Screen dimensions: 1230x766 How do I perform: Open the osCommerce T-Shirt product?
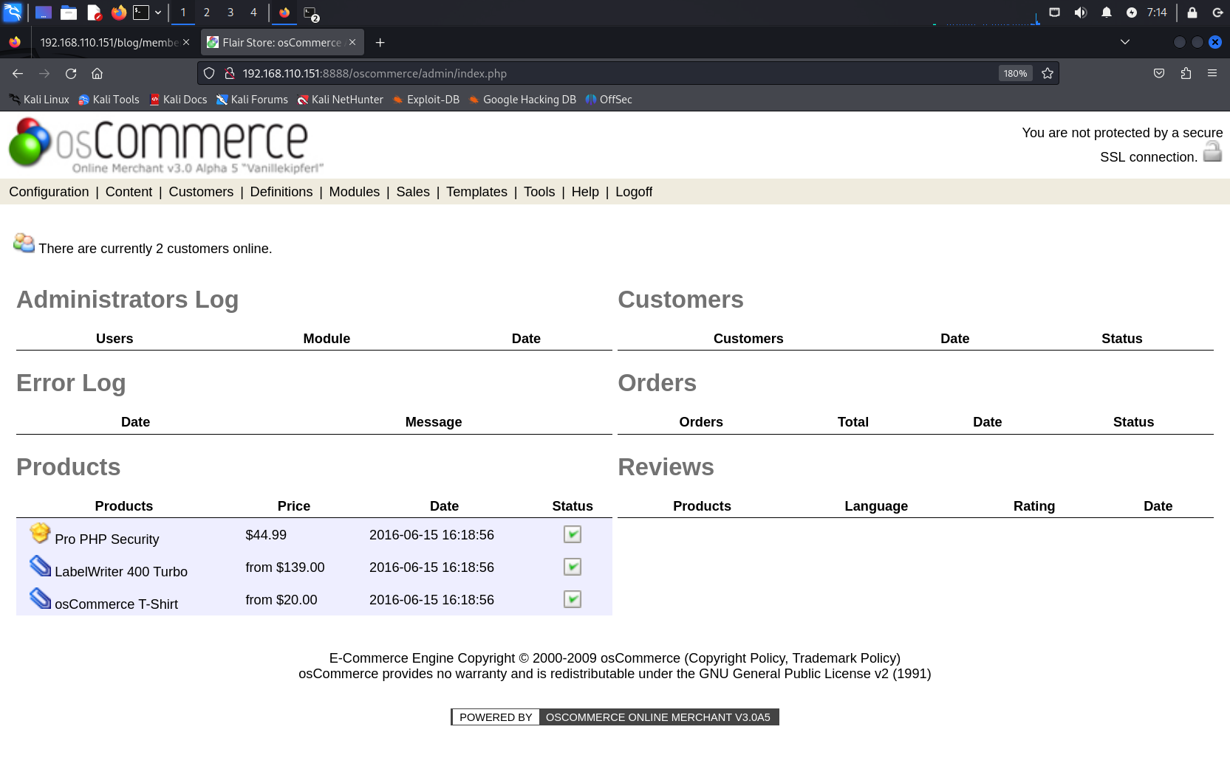[x=116, y=604]
